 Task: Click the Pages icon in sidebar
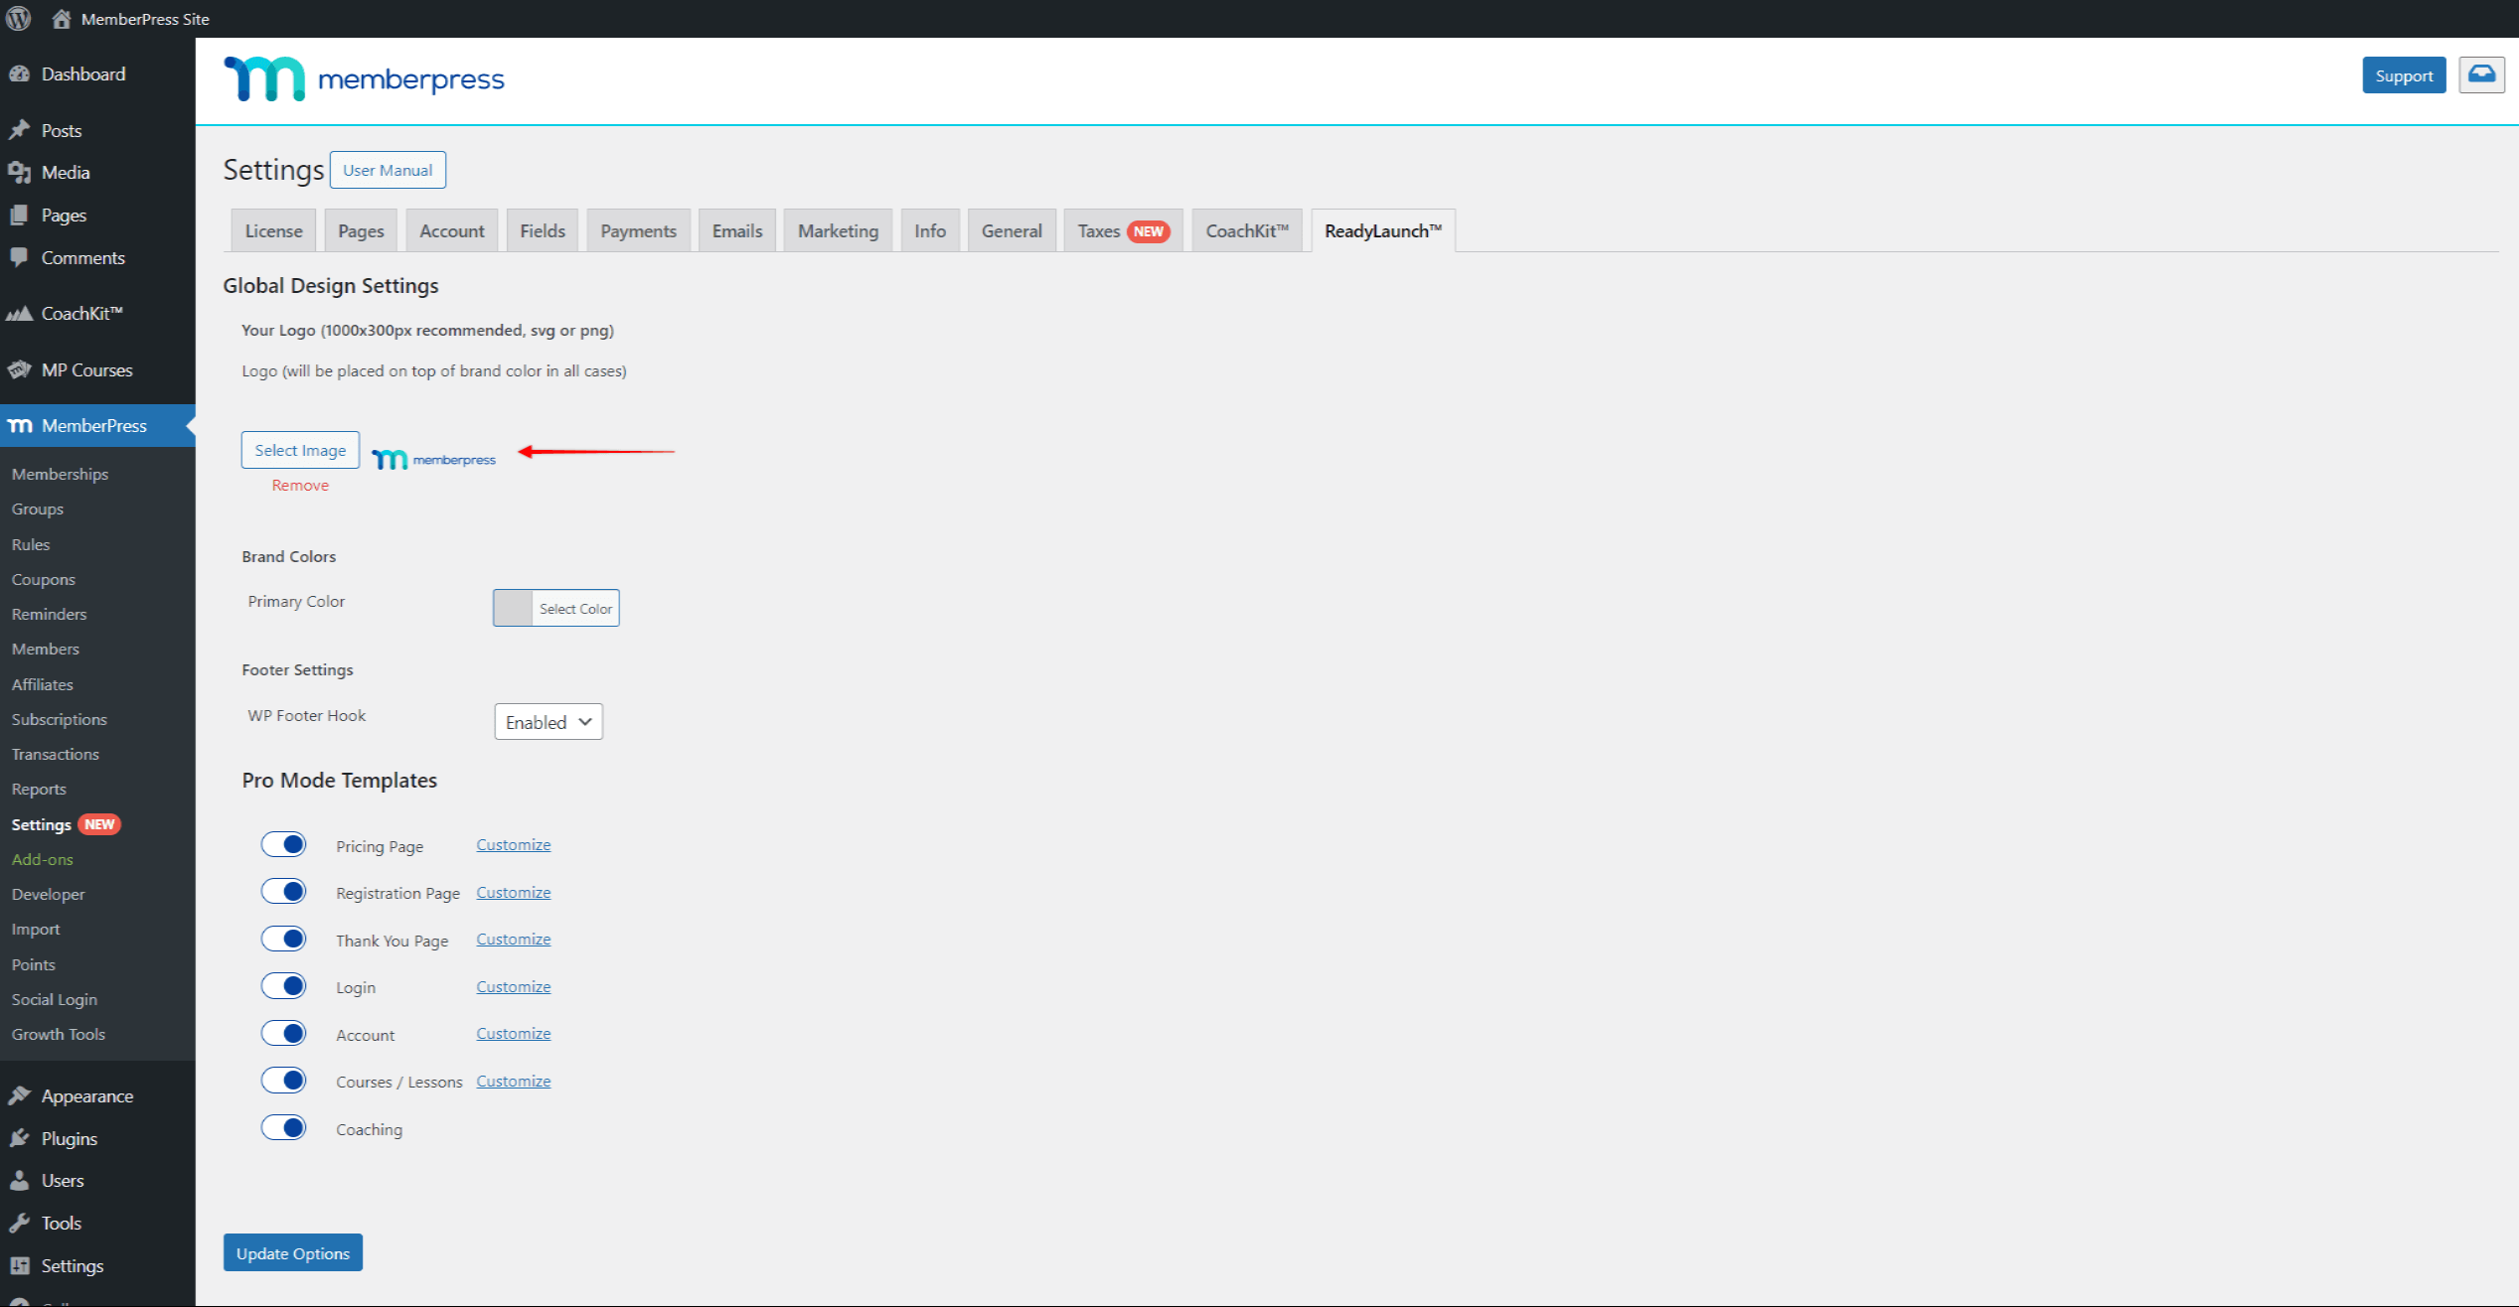point(20,216)
